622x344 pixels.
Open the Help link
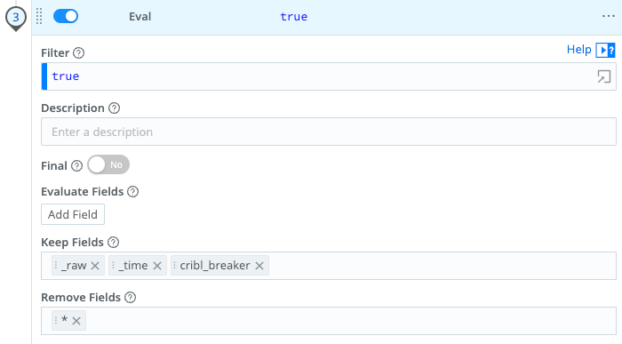point(578,50)
